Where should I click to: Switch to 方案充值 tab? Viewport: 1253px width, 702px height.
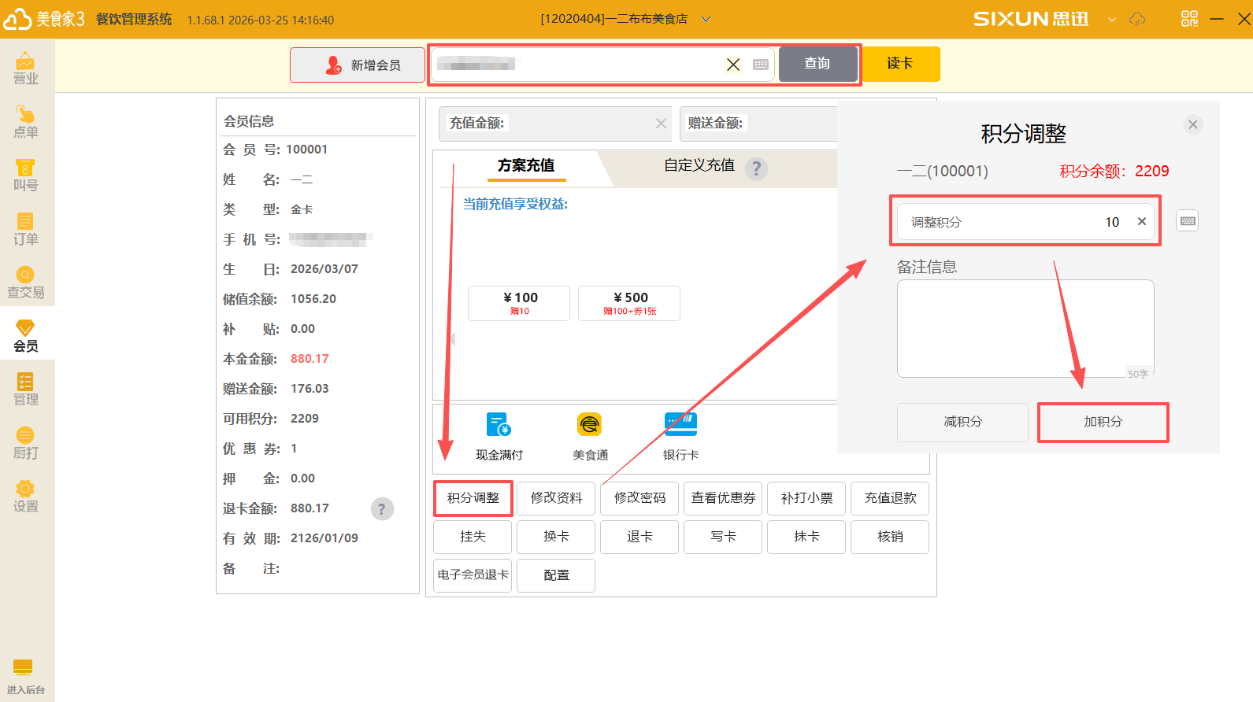pos(525,165)
